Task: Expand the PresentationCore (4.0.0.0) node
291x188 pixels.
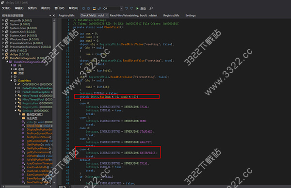Action: pyautogui.click(x=3, y=43)
